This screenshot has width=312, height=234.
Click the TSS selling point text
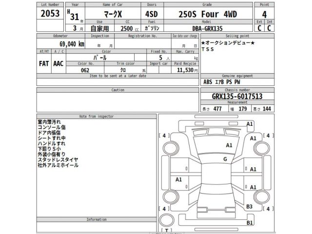(x=208, y=49)
